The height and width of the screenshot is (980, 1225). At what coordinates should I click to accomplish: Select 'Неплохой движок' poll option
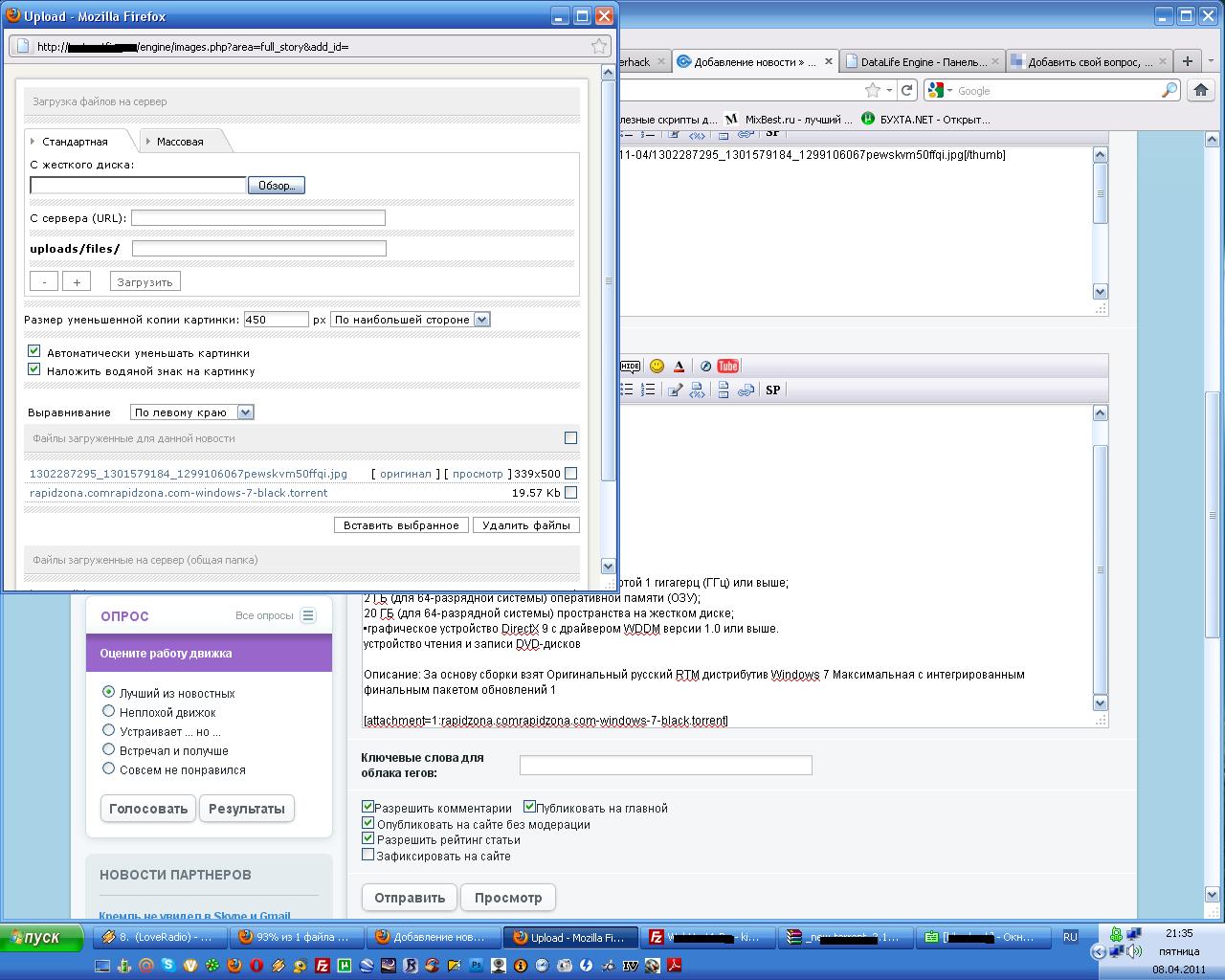pyautogui.click(x=108, y=711)
